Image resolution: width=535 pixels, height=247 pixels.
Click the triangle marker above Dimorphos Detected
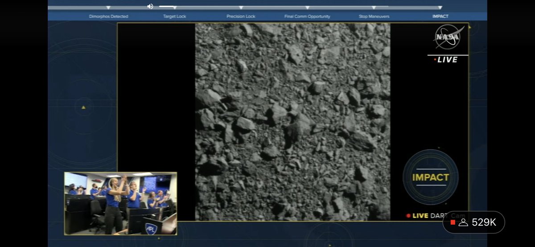[108, 8]
